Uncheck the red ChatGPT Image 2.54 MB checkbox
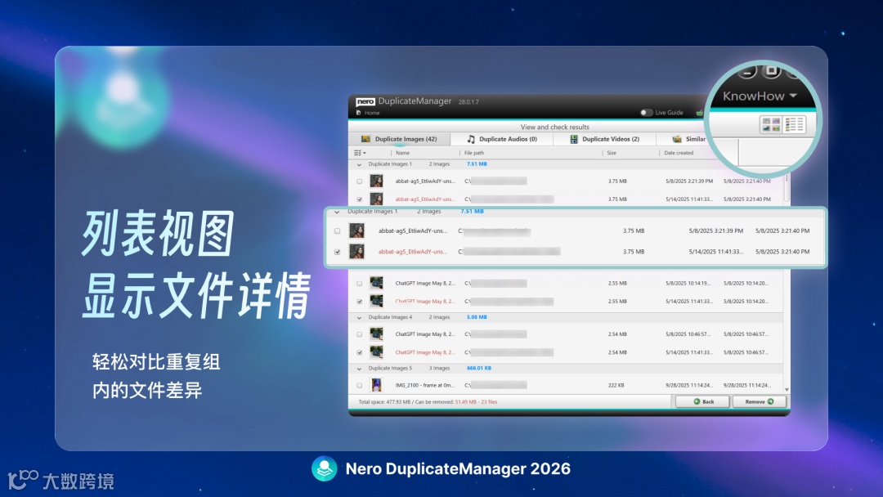The height and width of the screenshot is (497, 883). 359,353
